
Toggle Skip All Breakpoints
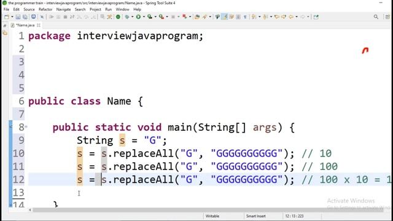click(42, 17)
